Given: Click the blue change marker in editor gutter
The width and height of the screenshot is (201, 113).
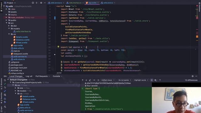Looking at the screenshot, I should 55,18.
